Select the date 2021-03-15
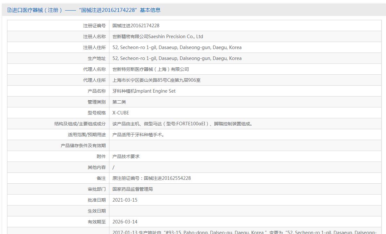 pos(125,200)
